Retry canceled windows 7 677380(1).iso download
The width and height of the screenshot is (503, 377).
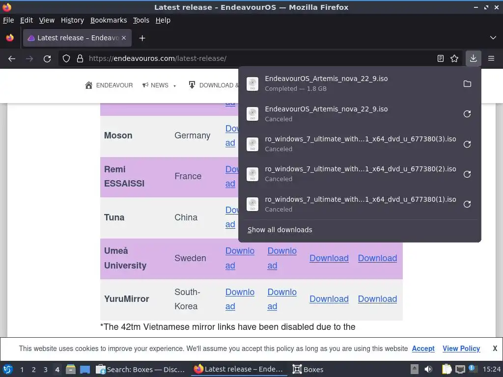(468, 204)
